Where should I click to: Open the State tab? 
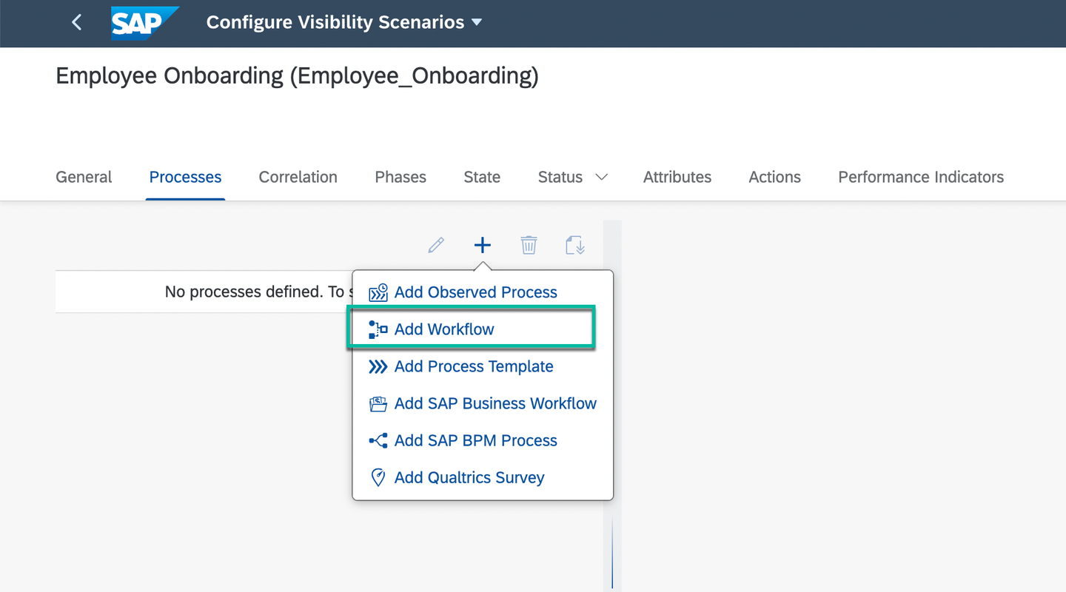(482, 177)
